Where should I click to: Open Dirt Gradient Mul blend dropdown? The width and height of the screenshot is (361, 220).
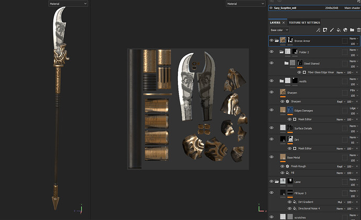coord(341,202)
